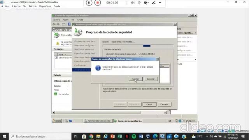Click Cerrar button in the backup wizard

(149, 105)
